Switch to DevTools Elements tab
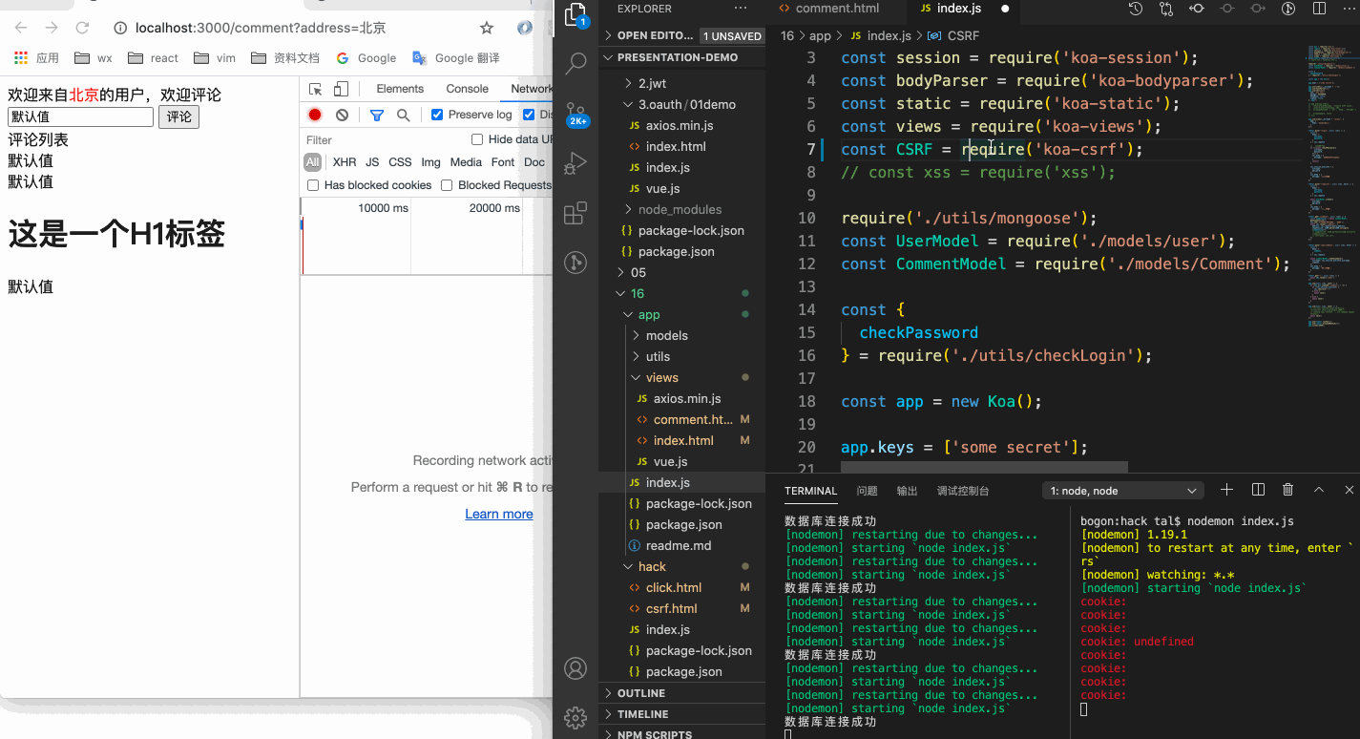This screenshot has height=739, width=1360. pyautogui.click(x=400, y=89)
